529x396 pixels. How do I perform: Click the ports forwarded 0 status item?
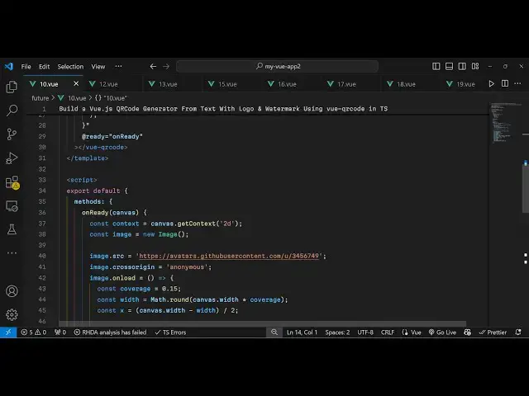click(x=60, y=332)
